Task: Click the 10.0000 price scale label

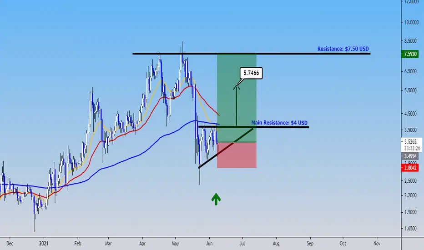Action: tap(411, 22)
